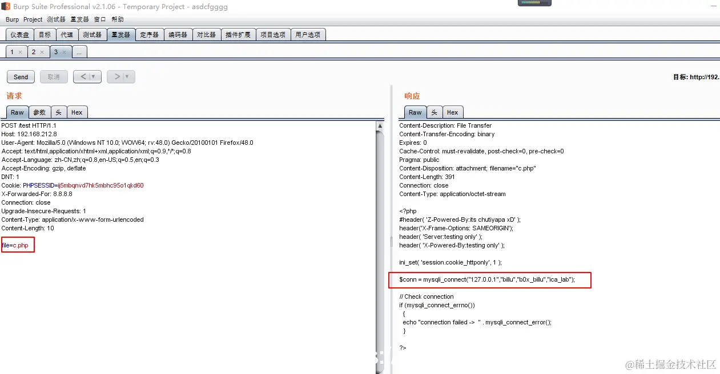
Task: Click the Content-Disposition filename="c.php" line
Action: coord(468,168)
